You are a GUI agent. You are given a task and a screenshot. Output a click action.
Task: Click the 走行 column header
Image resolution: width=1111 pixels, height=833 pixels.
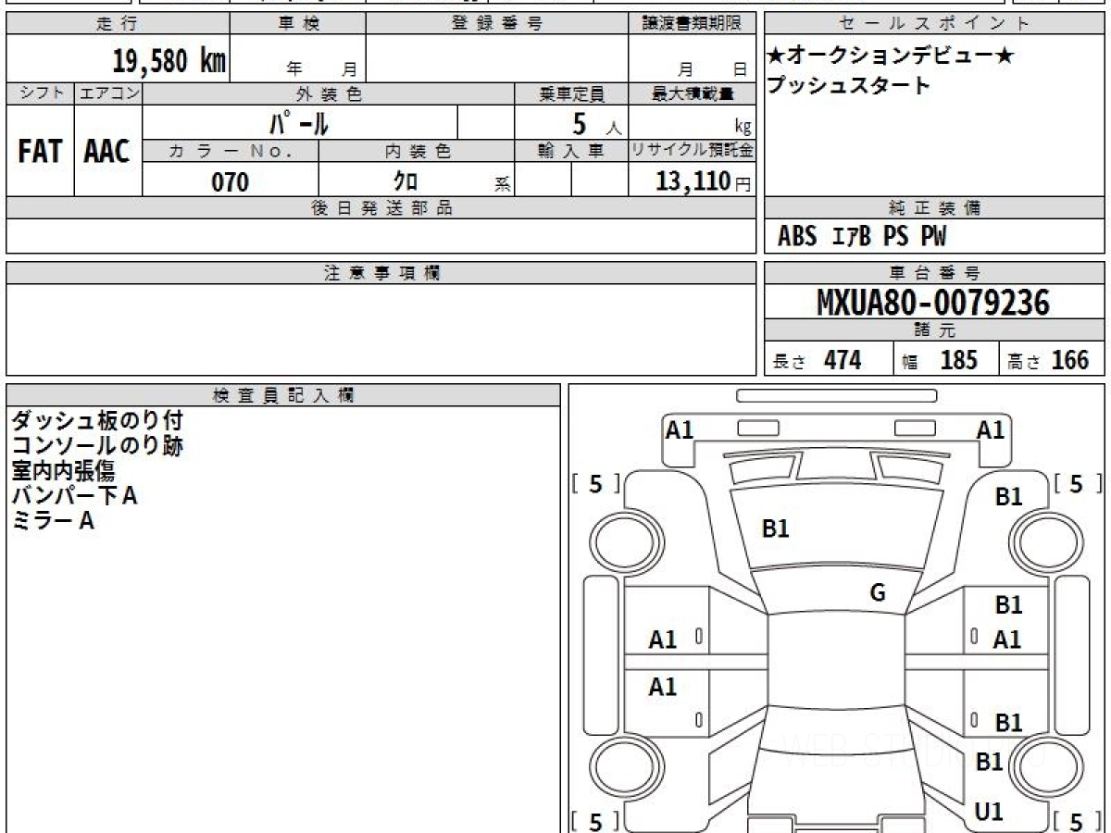coord(118,24)
